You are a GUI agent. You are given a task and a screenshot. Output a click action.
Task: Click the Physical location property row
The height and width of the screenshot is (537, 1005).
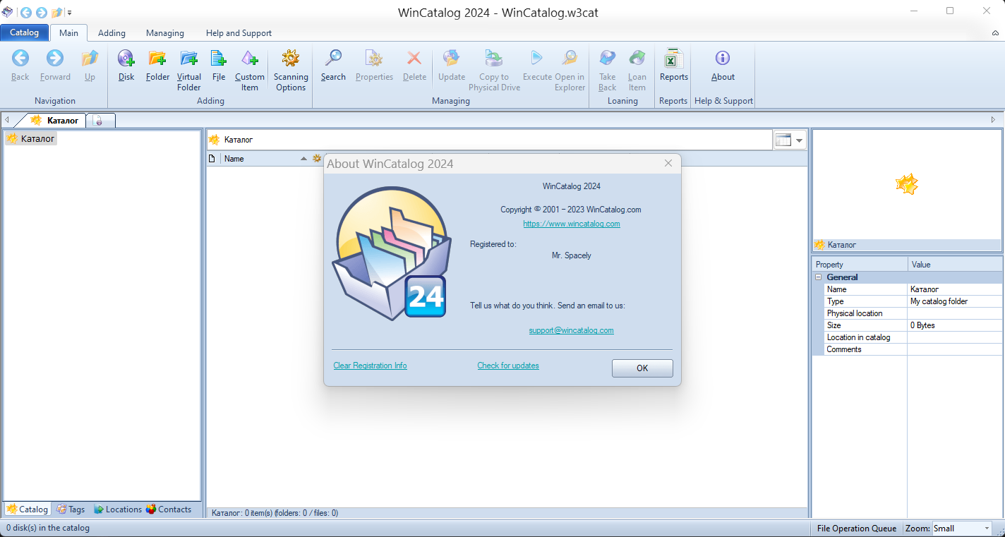[x=913, y=313]
